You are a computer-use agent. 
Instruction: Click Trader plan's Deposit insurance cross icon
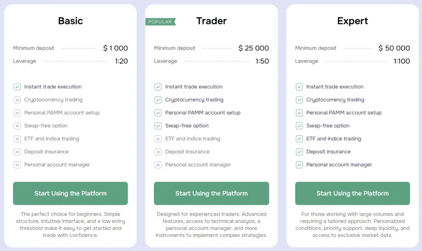click(158, 152)
